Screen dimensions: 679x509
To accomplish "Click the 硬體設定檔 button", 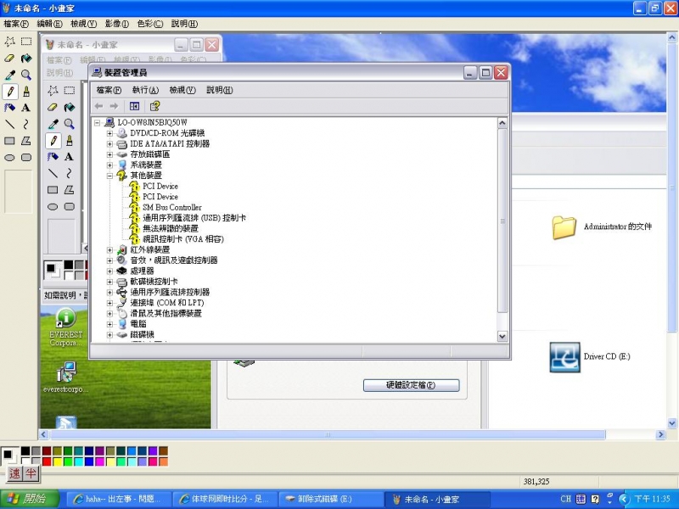I will (412, 384).
